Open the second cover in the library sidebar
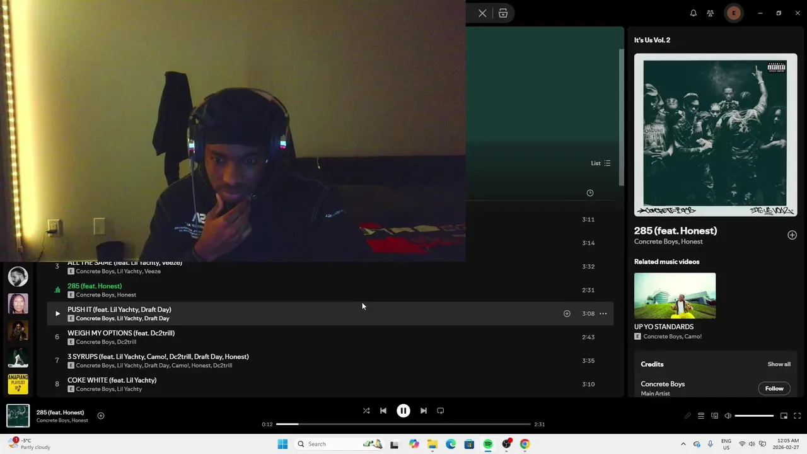This screenshot has height=454, width=807. point(18,303)
